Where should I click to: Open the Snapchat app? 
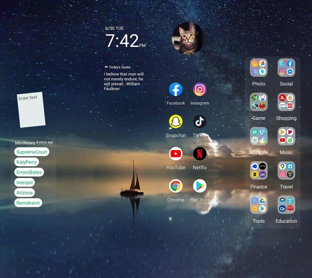pyautogui.click(x=176, y=122)
